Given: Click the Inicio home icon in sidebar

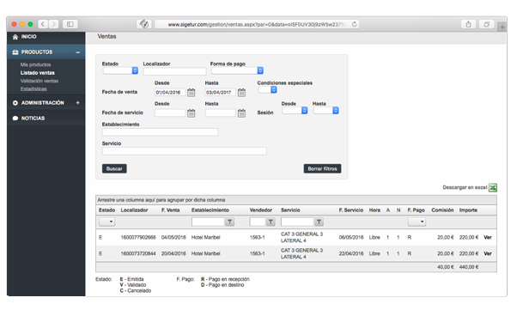Looking at the screenshot, I should click(x=15, y=37).
